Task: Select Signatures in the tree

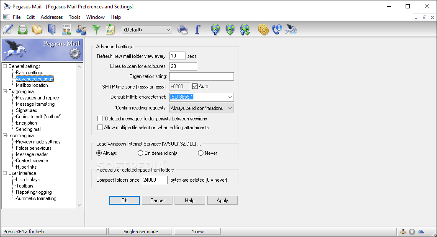Action: tap(26, 110)
